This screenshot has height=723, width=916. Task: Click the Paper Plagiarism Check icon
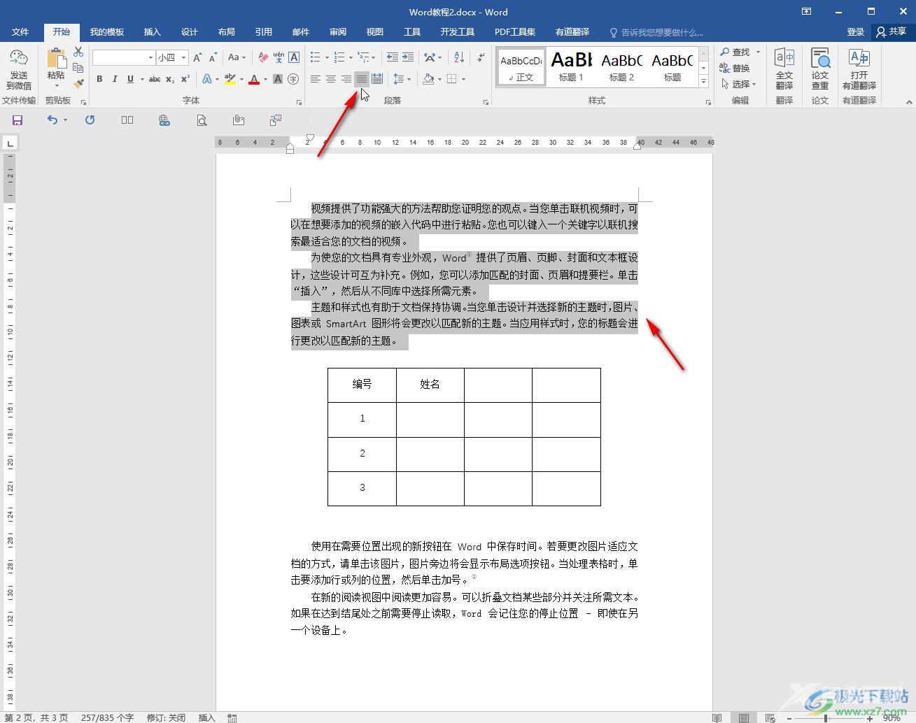820,69
